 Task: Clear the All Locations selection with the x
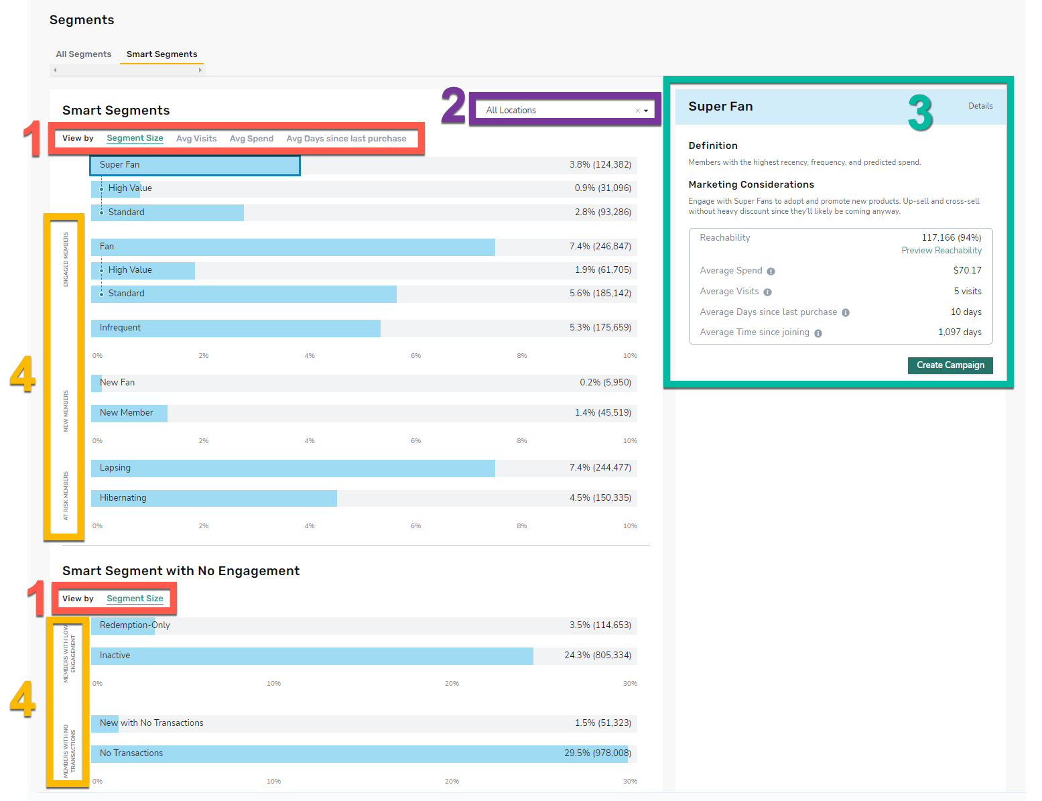[637, 111]
